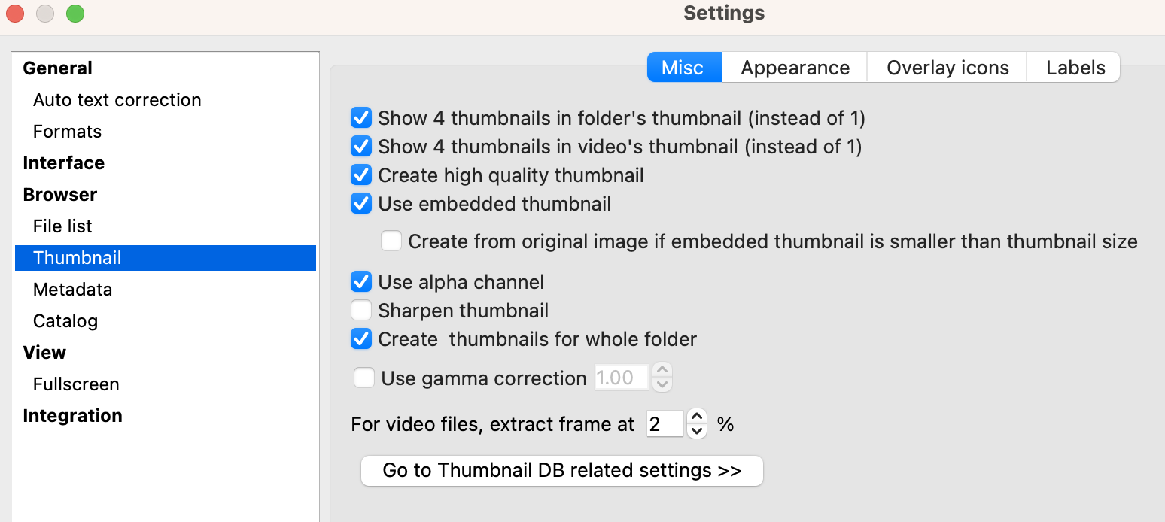The image size is (1165, 522).
Task: Open Auto text correction settings
Action: click(117, 100)
